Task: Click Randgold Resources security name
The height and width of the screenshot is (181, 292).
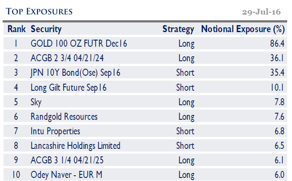Action: pos(64,117)
